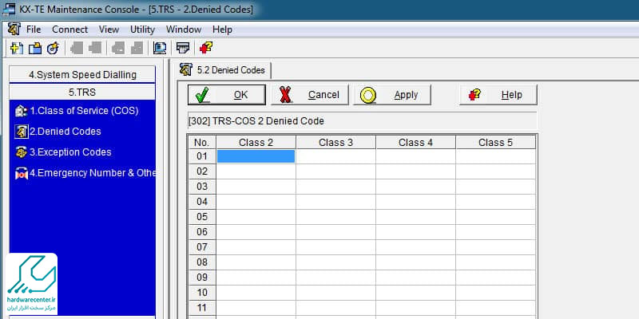Click row number 09 header
The image size is (639, 319).
point(202,278)
